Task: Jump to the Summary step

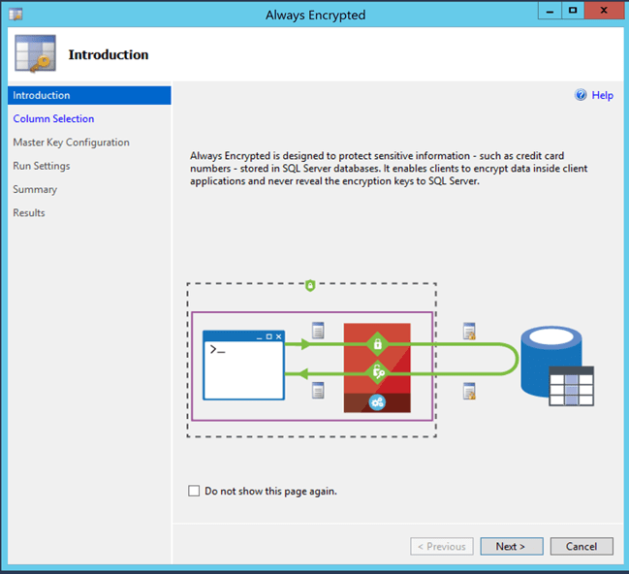Action: point(35,189)
